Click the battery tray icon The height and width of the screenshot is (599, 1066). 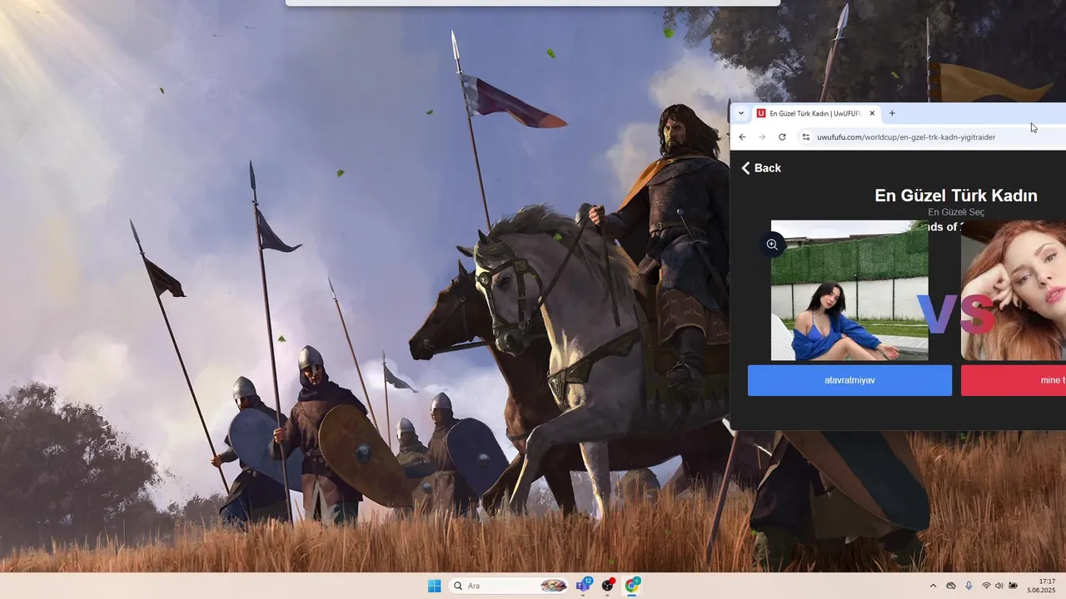[1013, 586]
